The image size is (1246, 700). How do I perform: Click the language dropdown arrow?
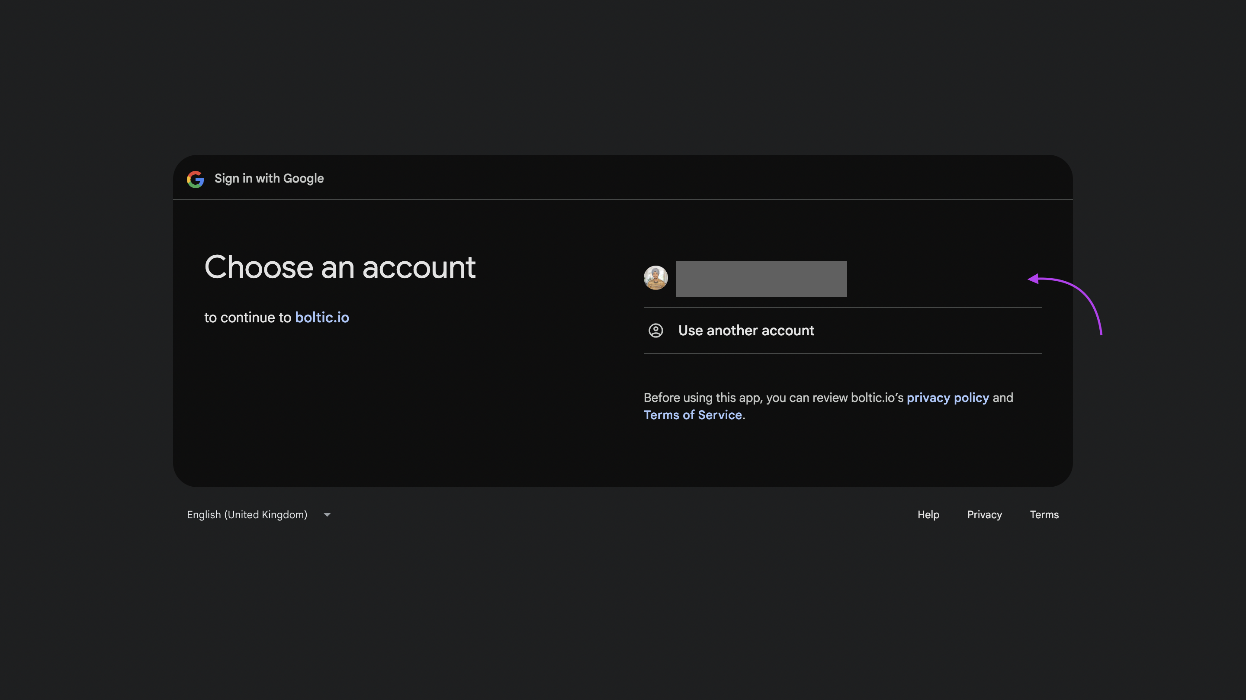[x=327, y=515]
